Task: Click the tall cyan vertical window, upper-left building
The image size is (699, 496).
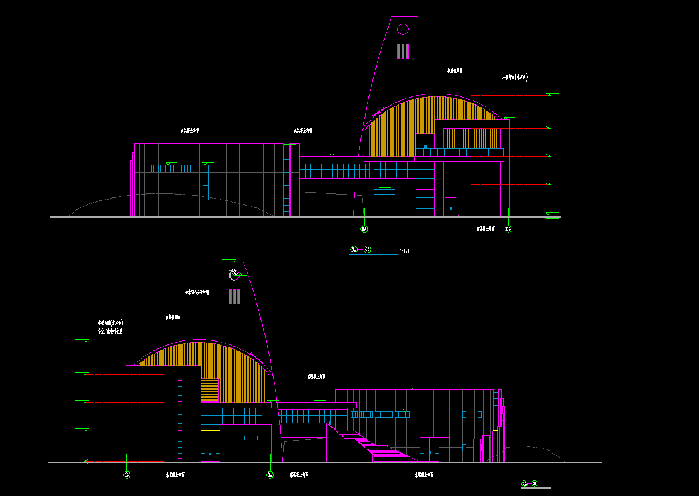Action: (206, 183)
